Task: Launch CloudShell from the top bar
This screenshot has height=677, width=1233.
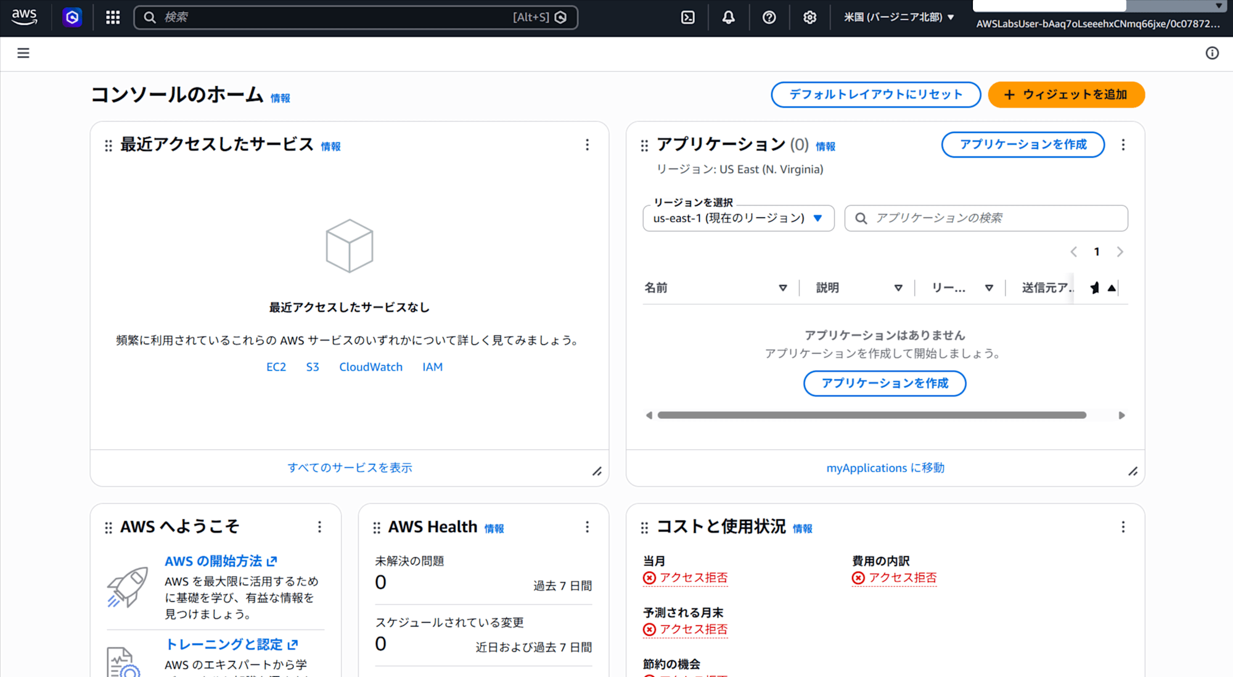Action: (688, 17)
